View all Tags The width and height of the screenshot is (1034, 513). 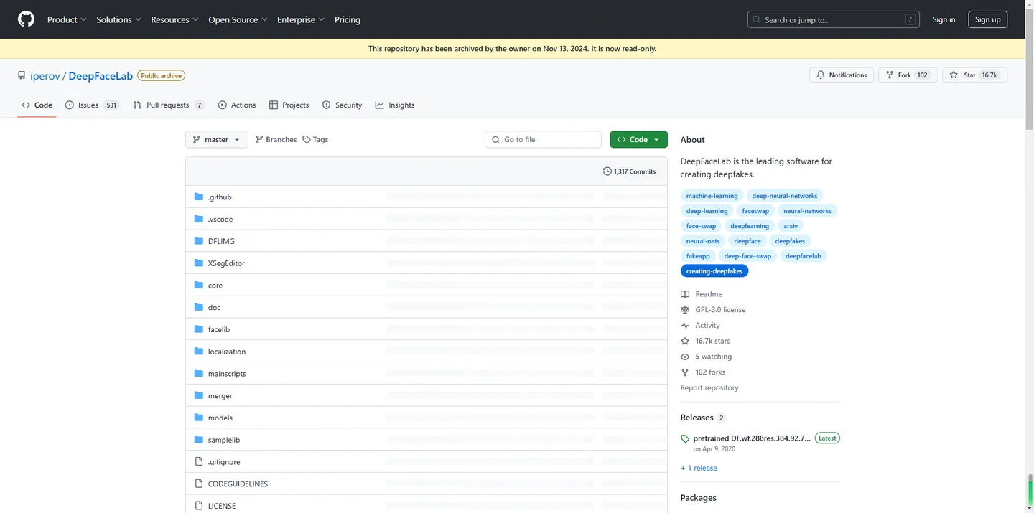(x=315, y=140)
